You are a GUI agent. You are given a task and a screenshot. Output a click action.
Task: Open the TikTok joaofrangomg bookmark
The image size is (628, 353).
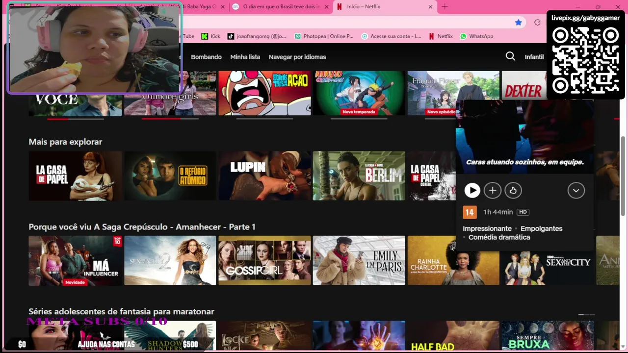click(x=257, y=36)
